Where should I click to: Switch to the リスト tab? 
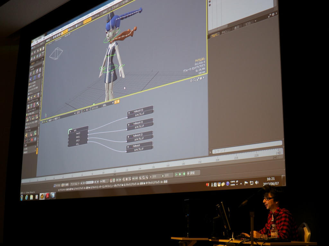[x=248, y=24]
